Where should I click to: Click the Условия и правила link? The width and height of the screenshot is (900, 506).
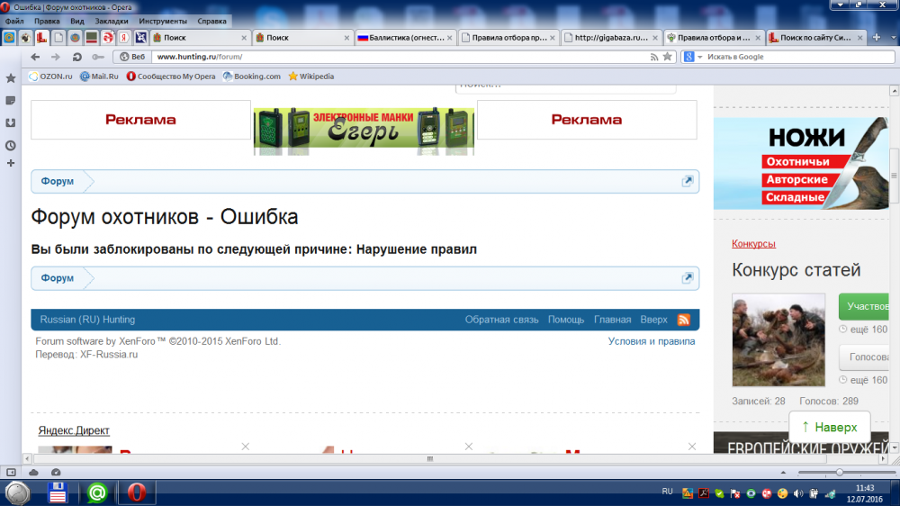pyautogui.click(x=651, y=341)
